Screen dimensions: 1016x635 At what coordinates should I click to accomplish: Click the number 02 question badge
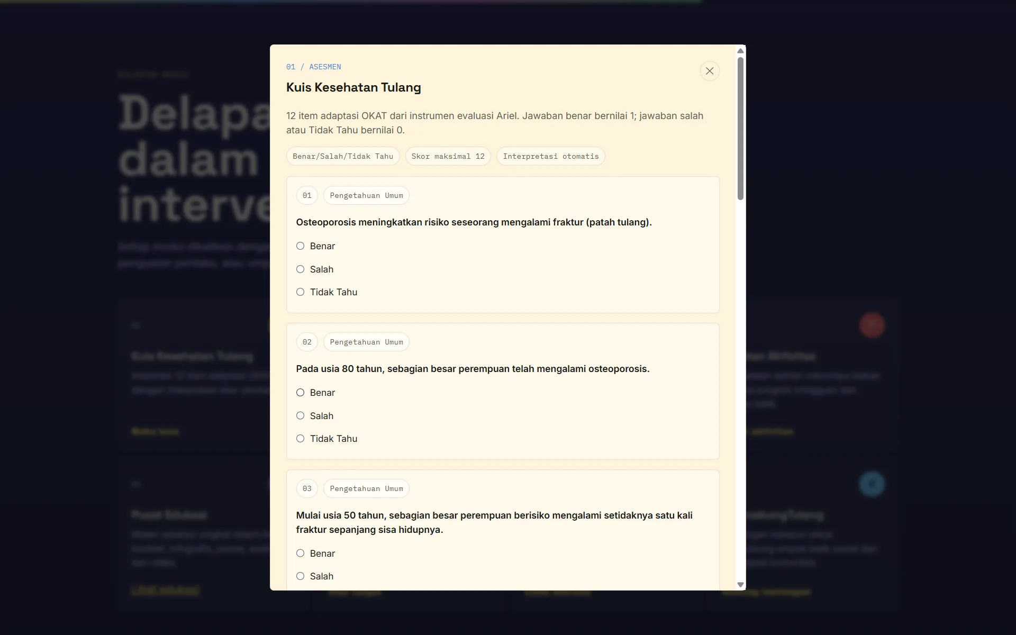[307, 342]
